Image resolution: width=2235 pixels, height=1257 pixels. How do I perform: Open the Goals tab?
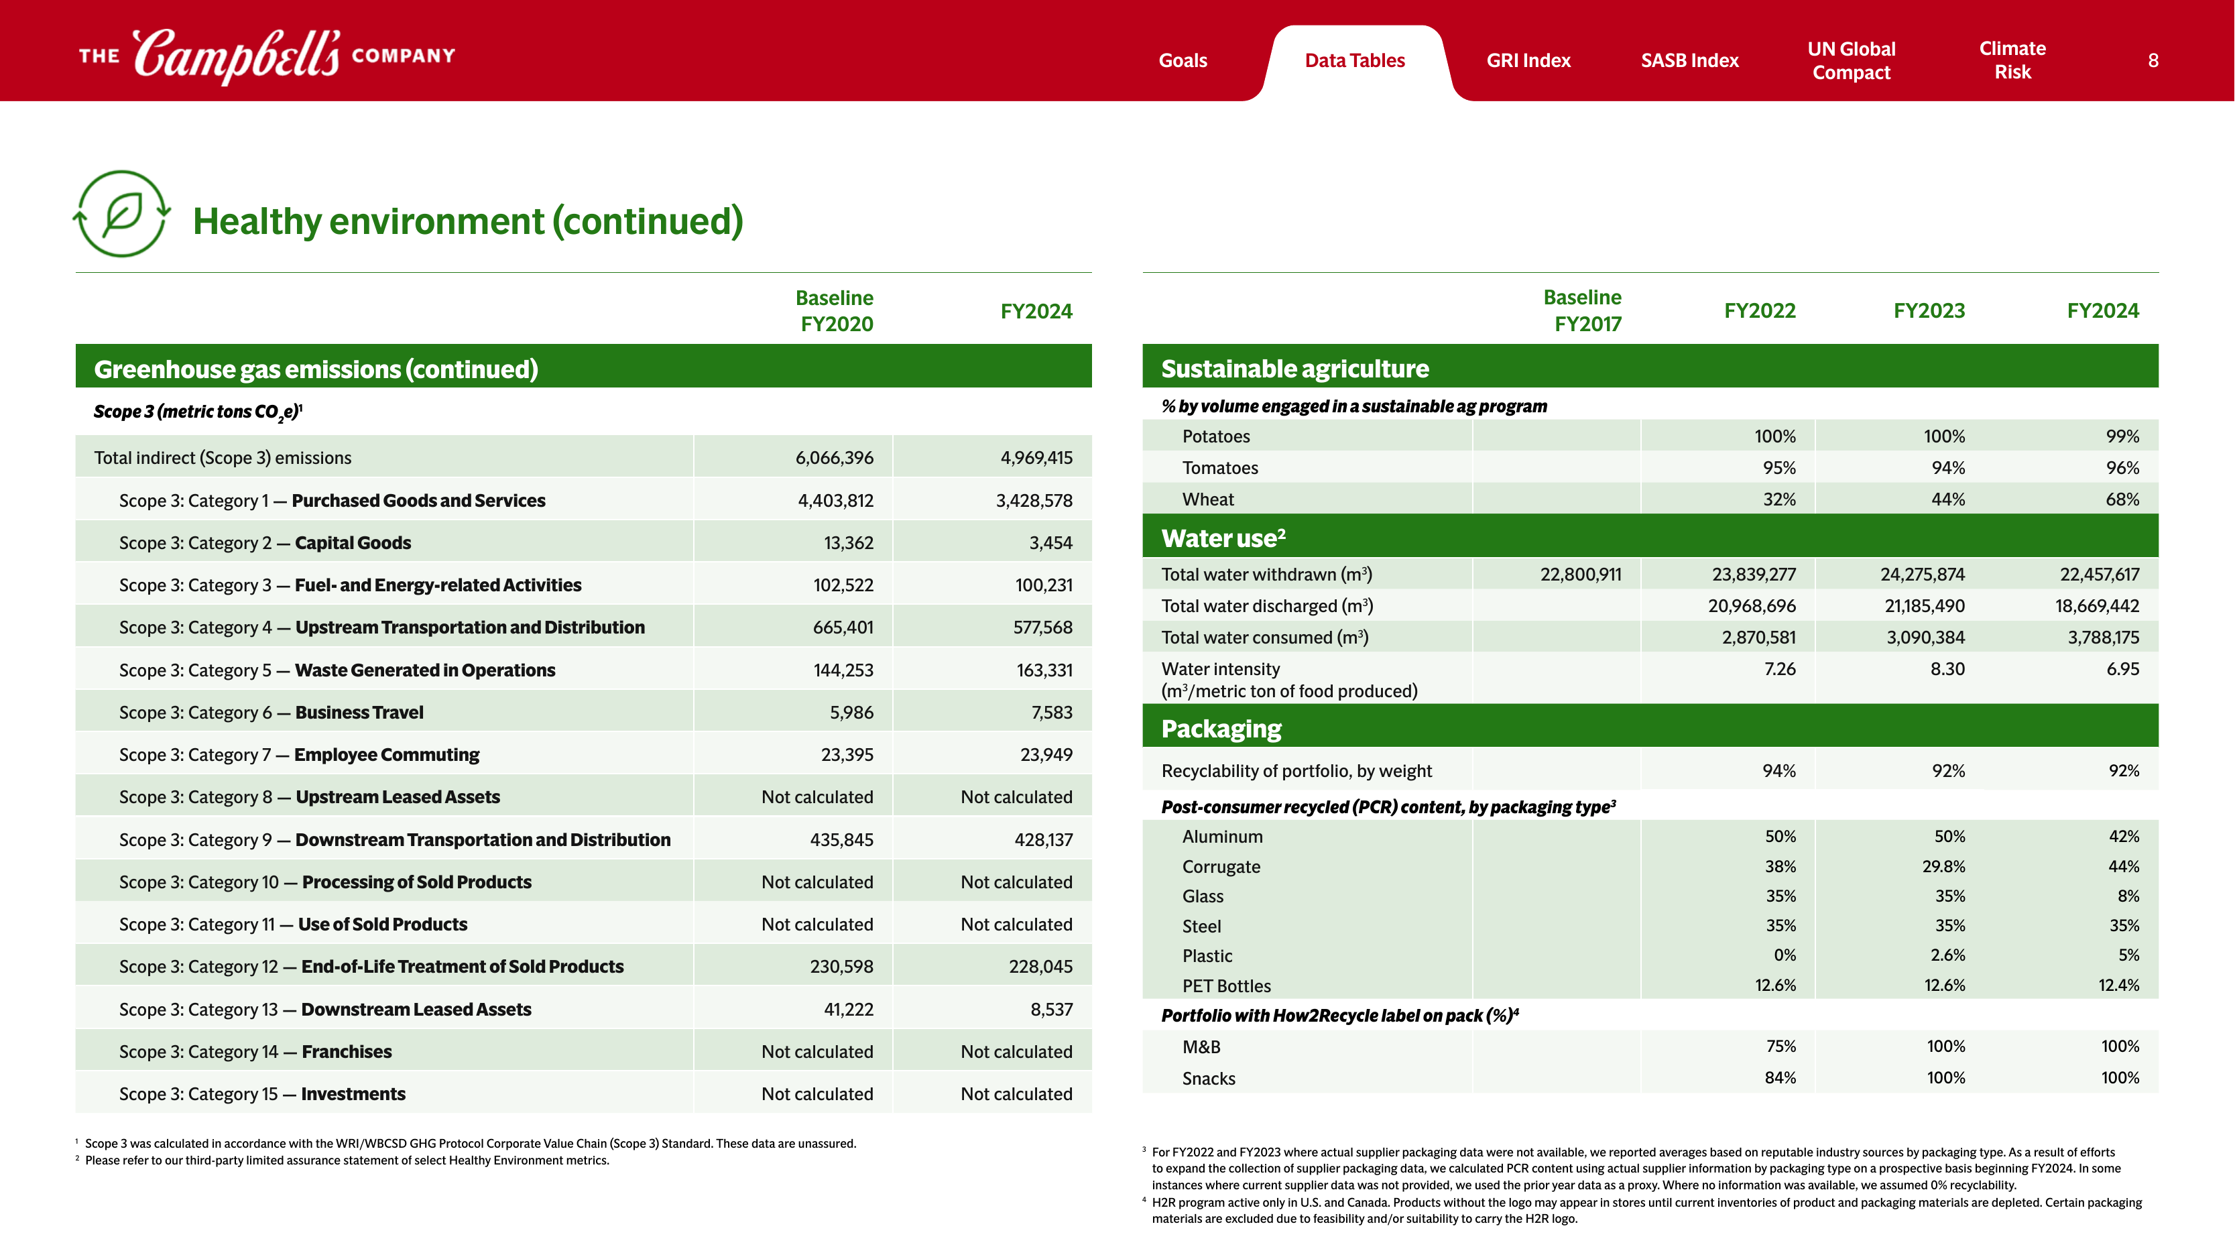point(1183,60)
